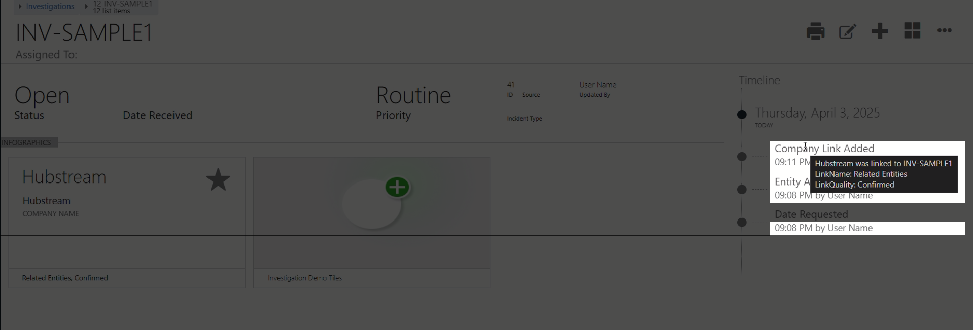Expand arrow before 12 INV-SAMPLE1 breadcrumb
The height and width of the screenshot is (330, 973).
coord(86,7)
